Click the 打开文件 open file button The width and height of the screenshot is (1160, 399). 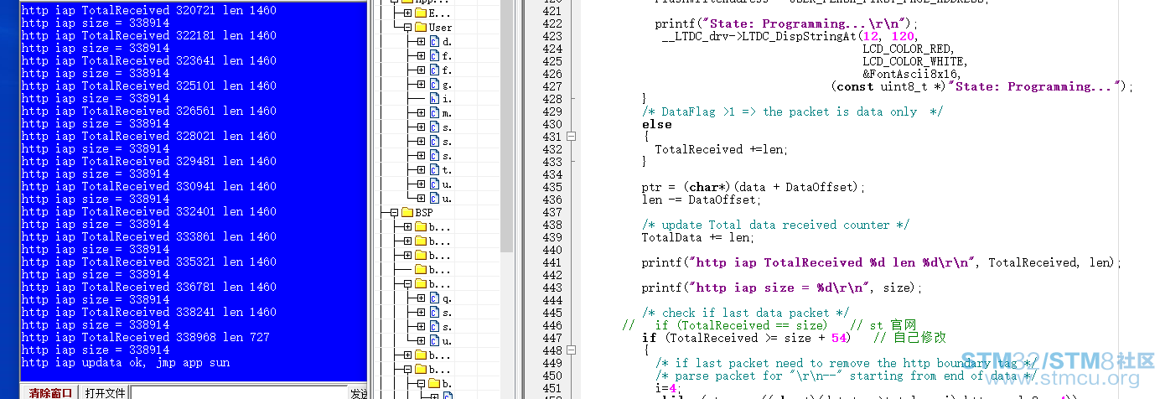point(105,392)
